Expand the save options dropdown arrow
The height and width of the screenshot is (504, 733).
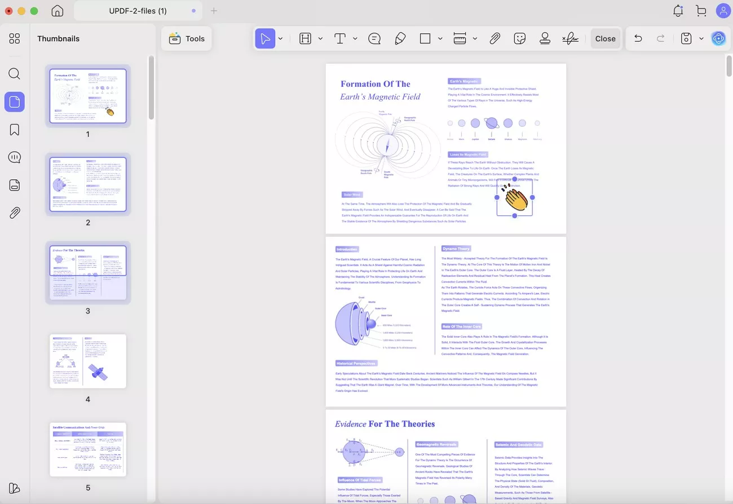(x=701, y=38)
